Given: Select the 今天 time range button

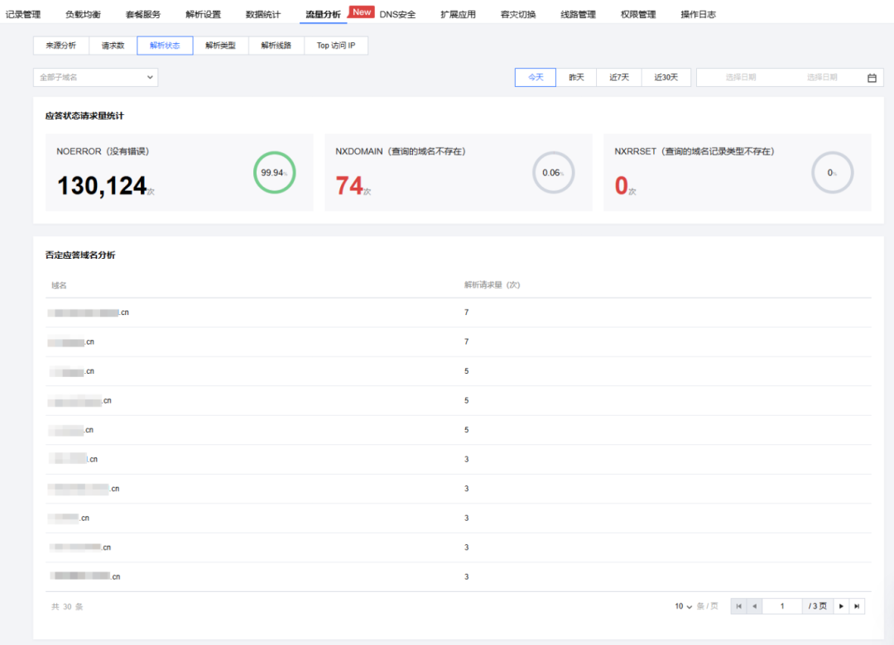Looking at the screenshot, I should [x=536, y=78].
